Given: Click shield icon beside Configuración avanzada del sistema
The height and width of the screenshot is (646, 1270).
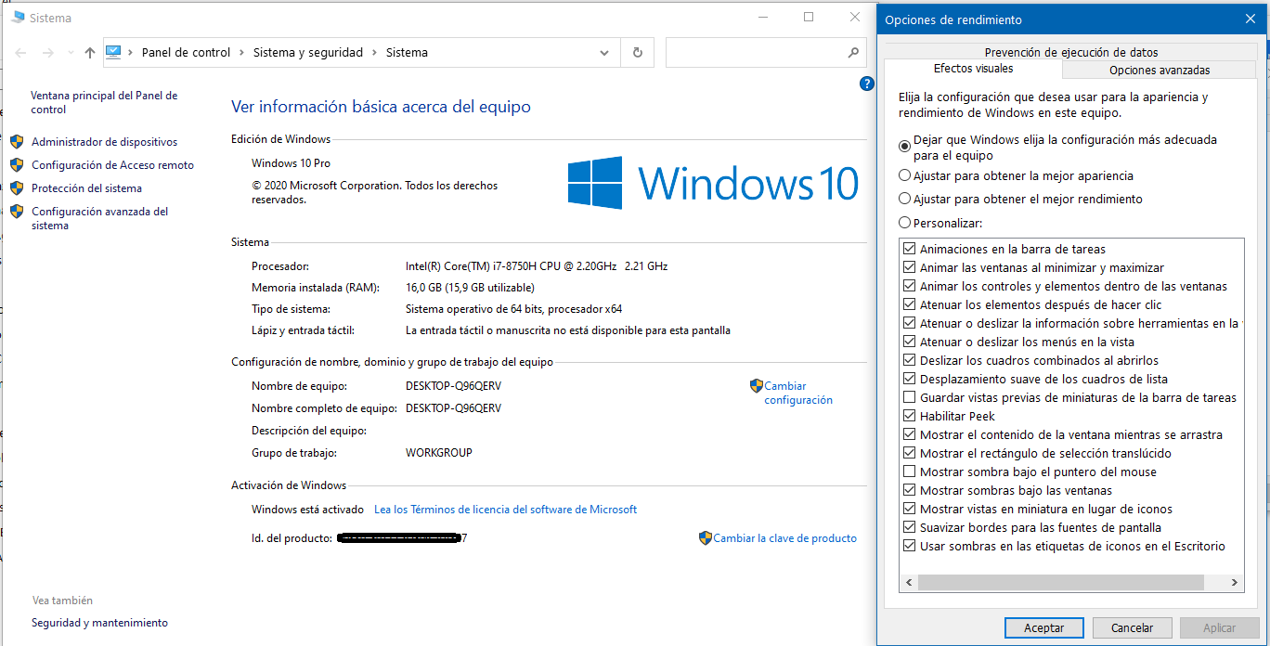Looking at the screenshot, I should point(17,212).
